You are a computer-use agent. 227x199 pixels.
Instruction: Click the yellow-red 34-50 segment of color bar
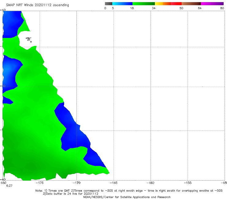tap(168, 4)
